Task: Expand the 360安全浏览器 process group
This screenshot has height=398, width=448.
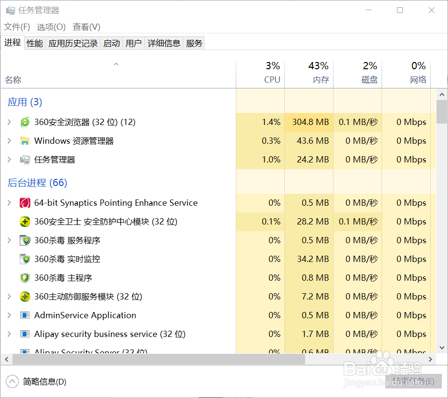Action: coord(9,122)
